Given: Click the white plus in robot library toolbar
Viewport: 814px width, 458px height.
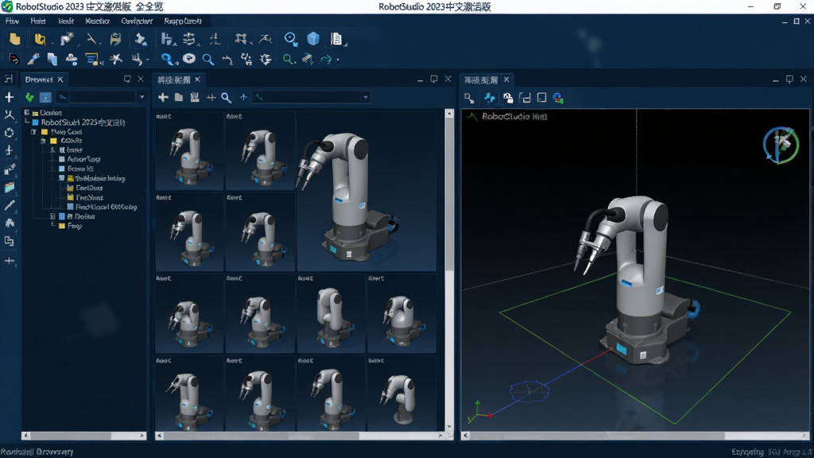Looking at the screenshot, I should 163,97.
